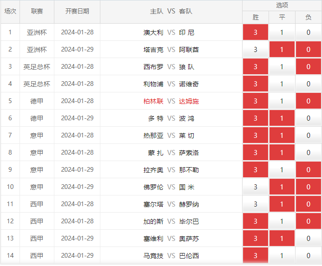Click red team name 达姆施
Viewport: 322px width, 266px height.
point(189,101)
